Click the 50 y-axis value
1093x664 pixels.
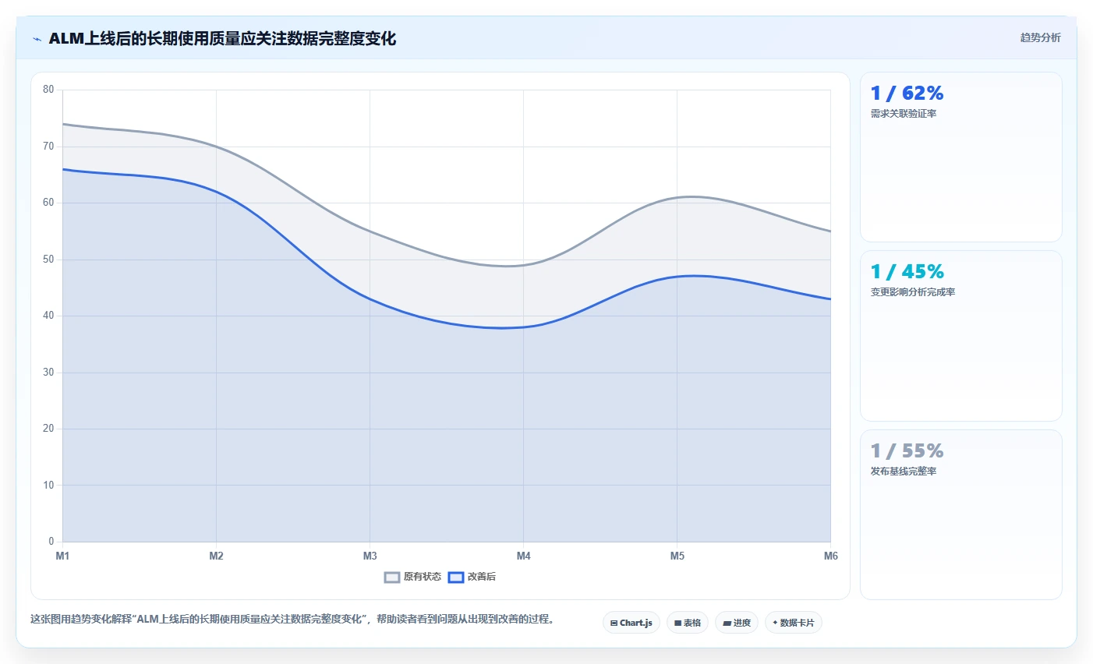pyautogui.click(x=48, y=260)
